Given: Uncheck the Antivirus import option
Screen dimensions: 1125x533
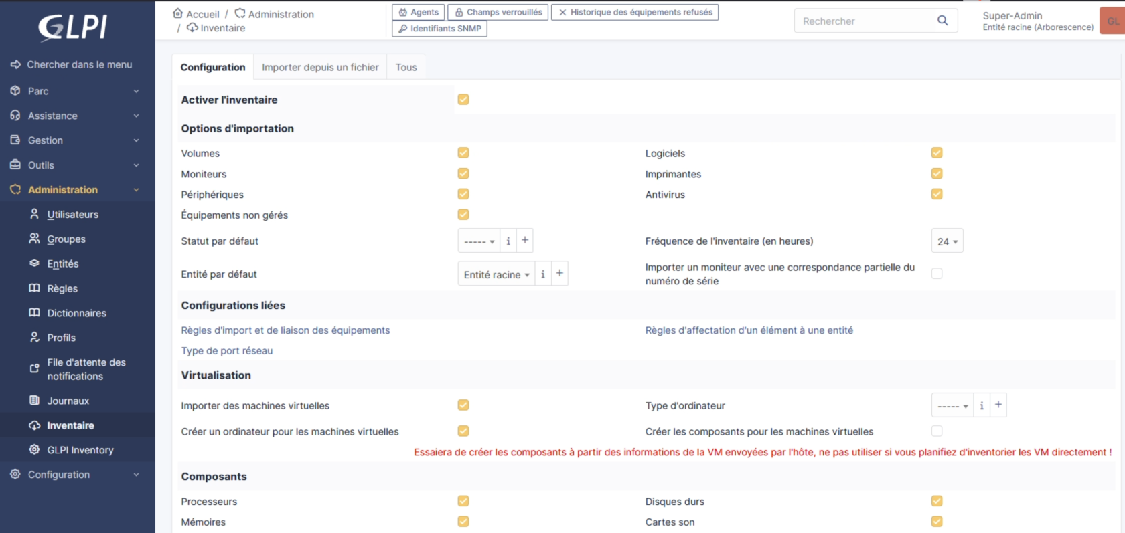Looking at the screenshot, I should point(937,194).
